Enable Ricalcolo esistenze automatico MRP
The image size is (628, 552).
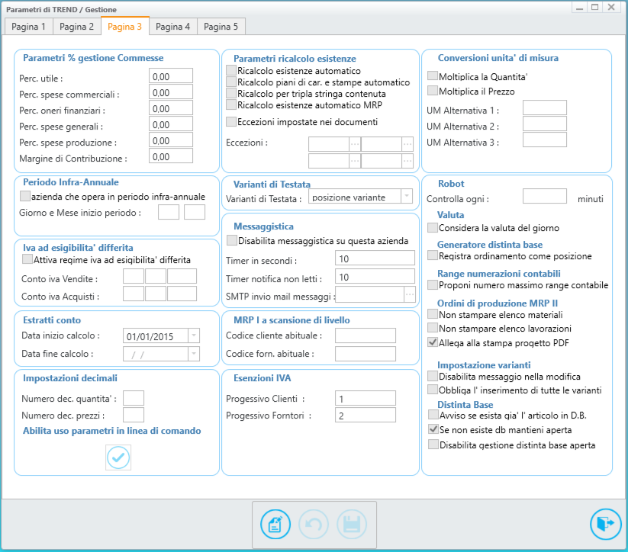(x=231, y=105)
